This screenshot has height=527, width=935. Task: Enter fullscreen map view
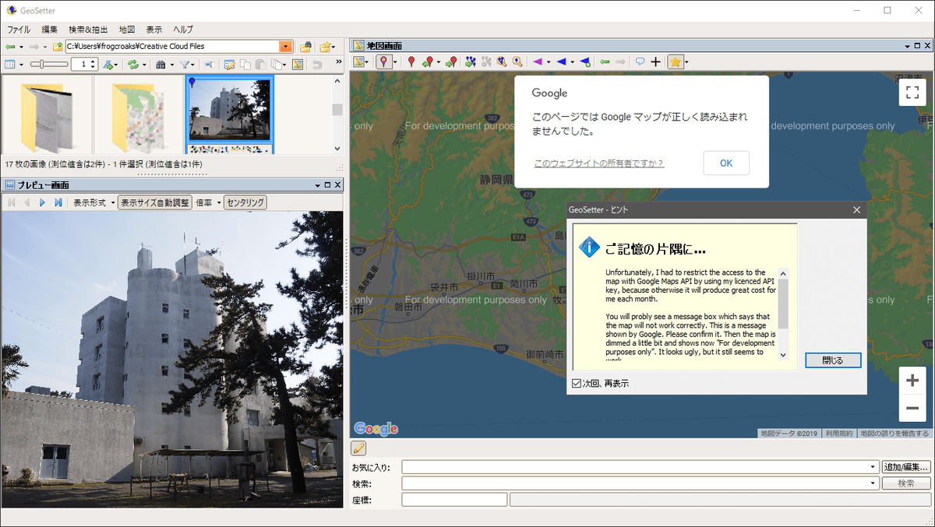pos(912,92)
